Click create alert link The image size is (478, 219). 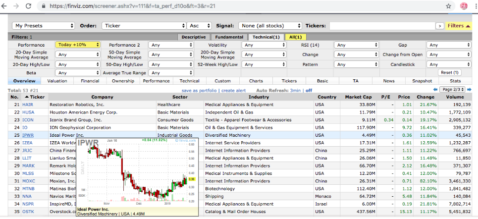(233, 91)
